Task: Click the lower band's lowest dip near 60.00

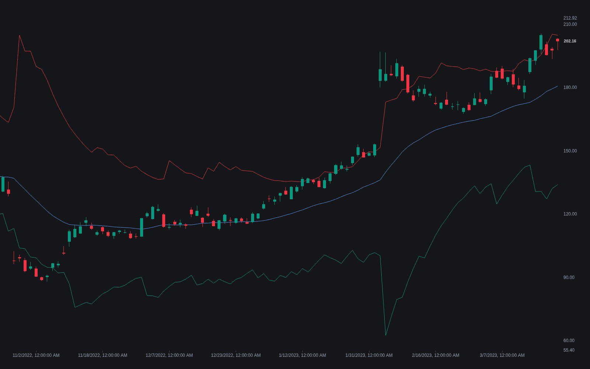Action: (386, 335)
